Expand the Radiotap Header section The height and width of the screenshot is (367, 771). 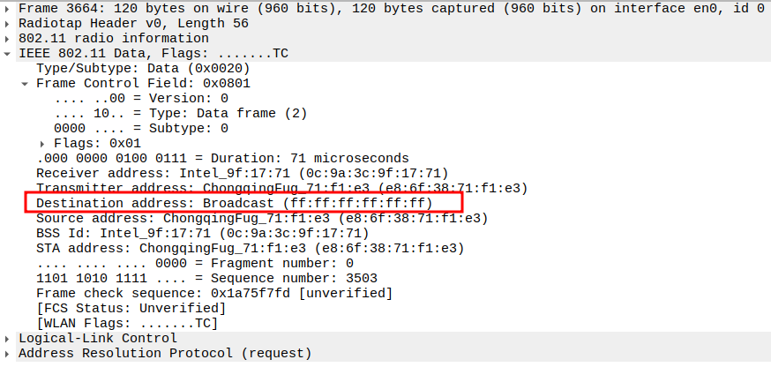[x=9, y=23]
